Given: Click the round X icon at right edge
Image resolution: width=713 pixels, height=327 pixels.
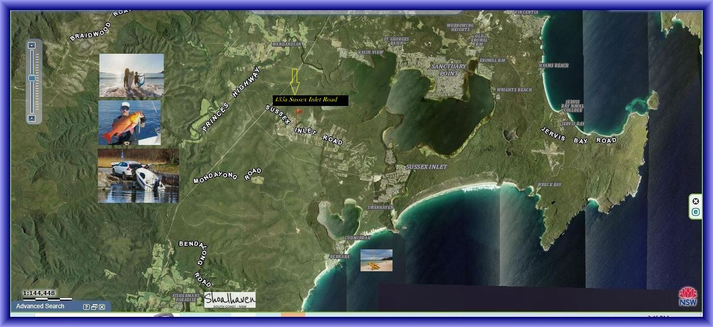Looking at the screenshot, I should (696, 201).
